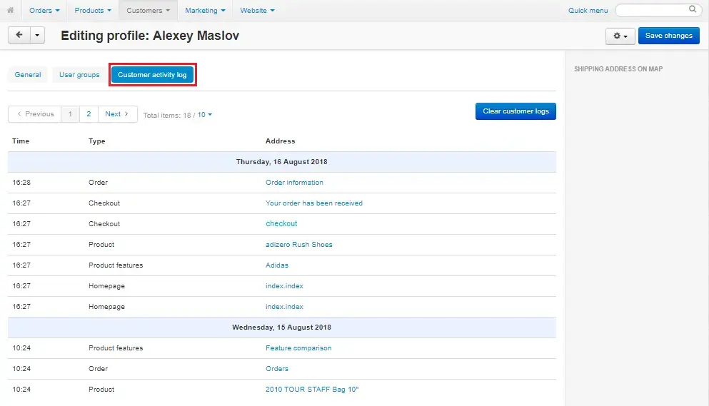
Task: Click the Next pagination button
Action: pos(117,114)
